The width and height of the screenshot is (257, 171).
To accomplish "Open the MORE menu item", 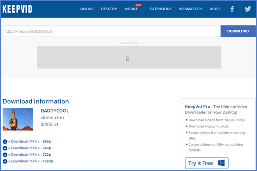I will 215,9.
